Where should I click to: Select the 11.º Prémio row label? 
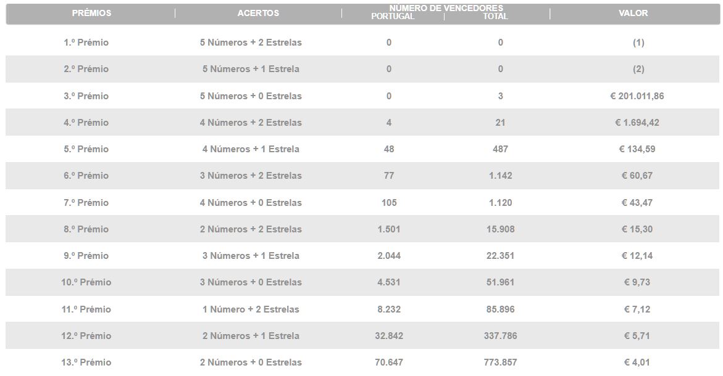click(86, 309)
